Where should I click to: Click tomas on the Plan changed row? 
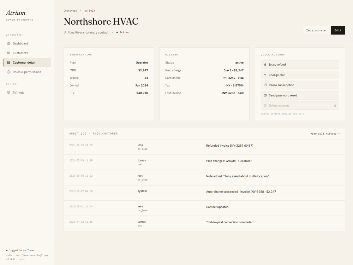(x=142, y=160)
